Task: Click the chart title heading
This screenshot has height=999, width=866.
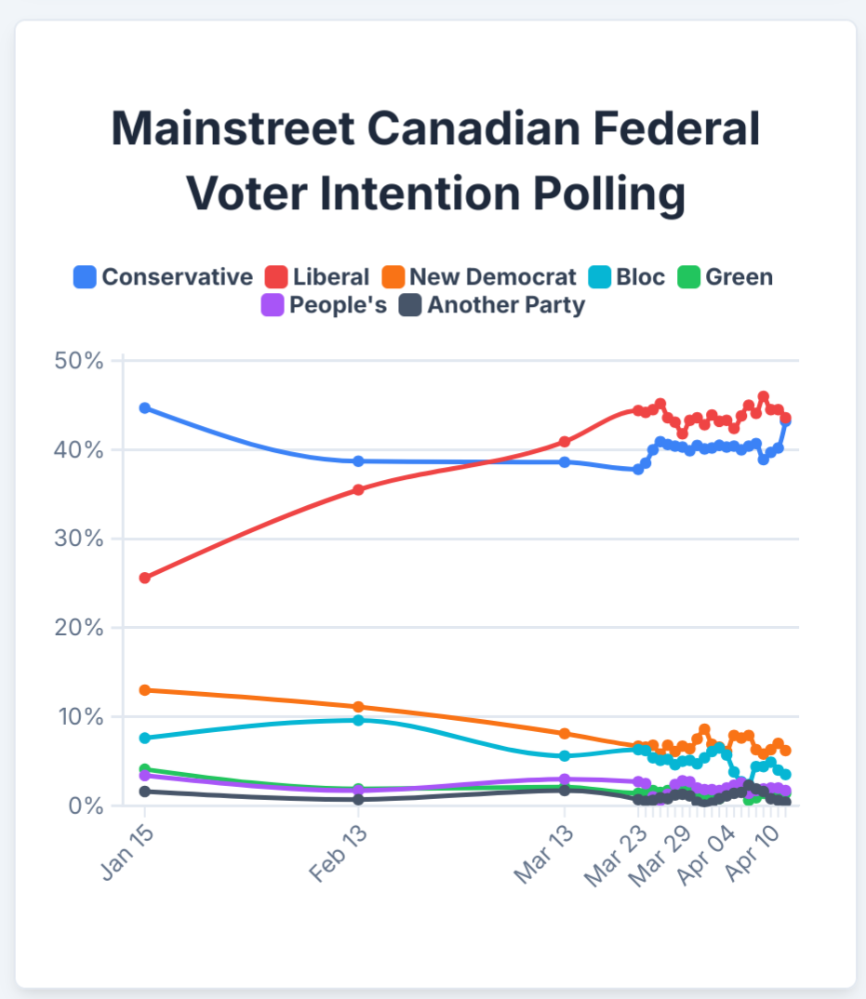Action: (x=435, y=162)
